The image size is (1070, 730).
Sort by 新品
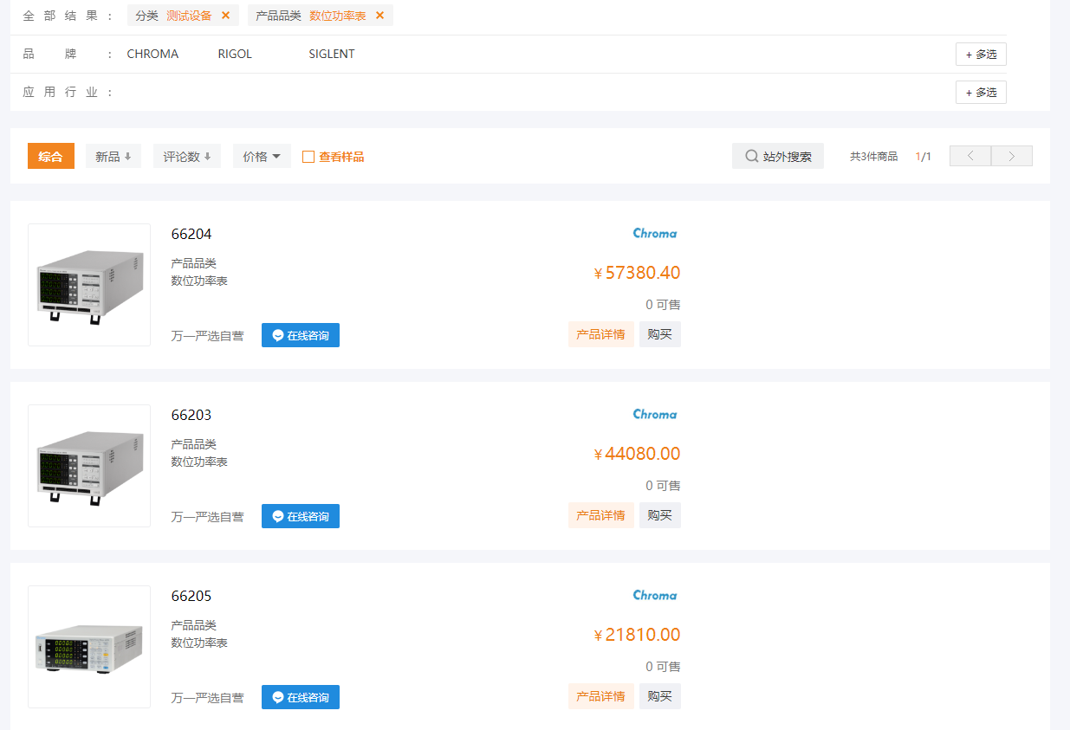(113, 157)
